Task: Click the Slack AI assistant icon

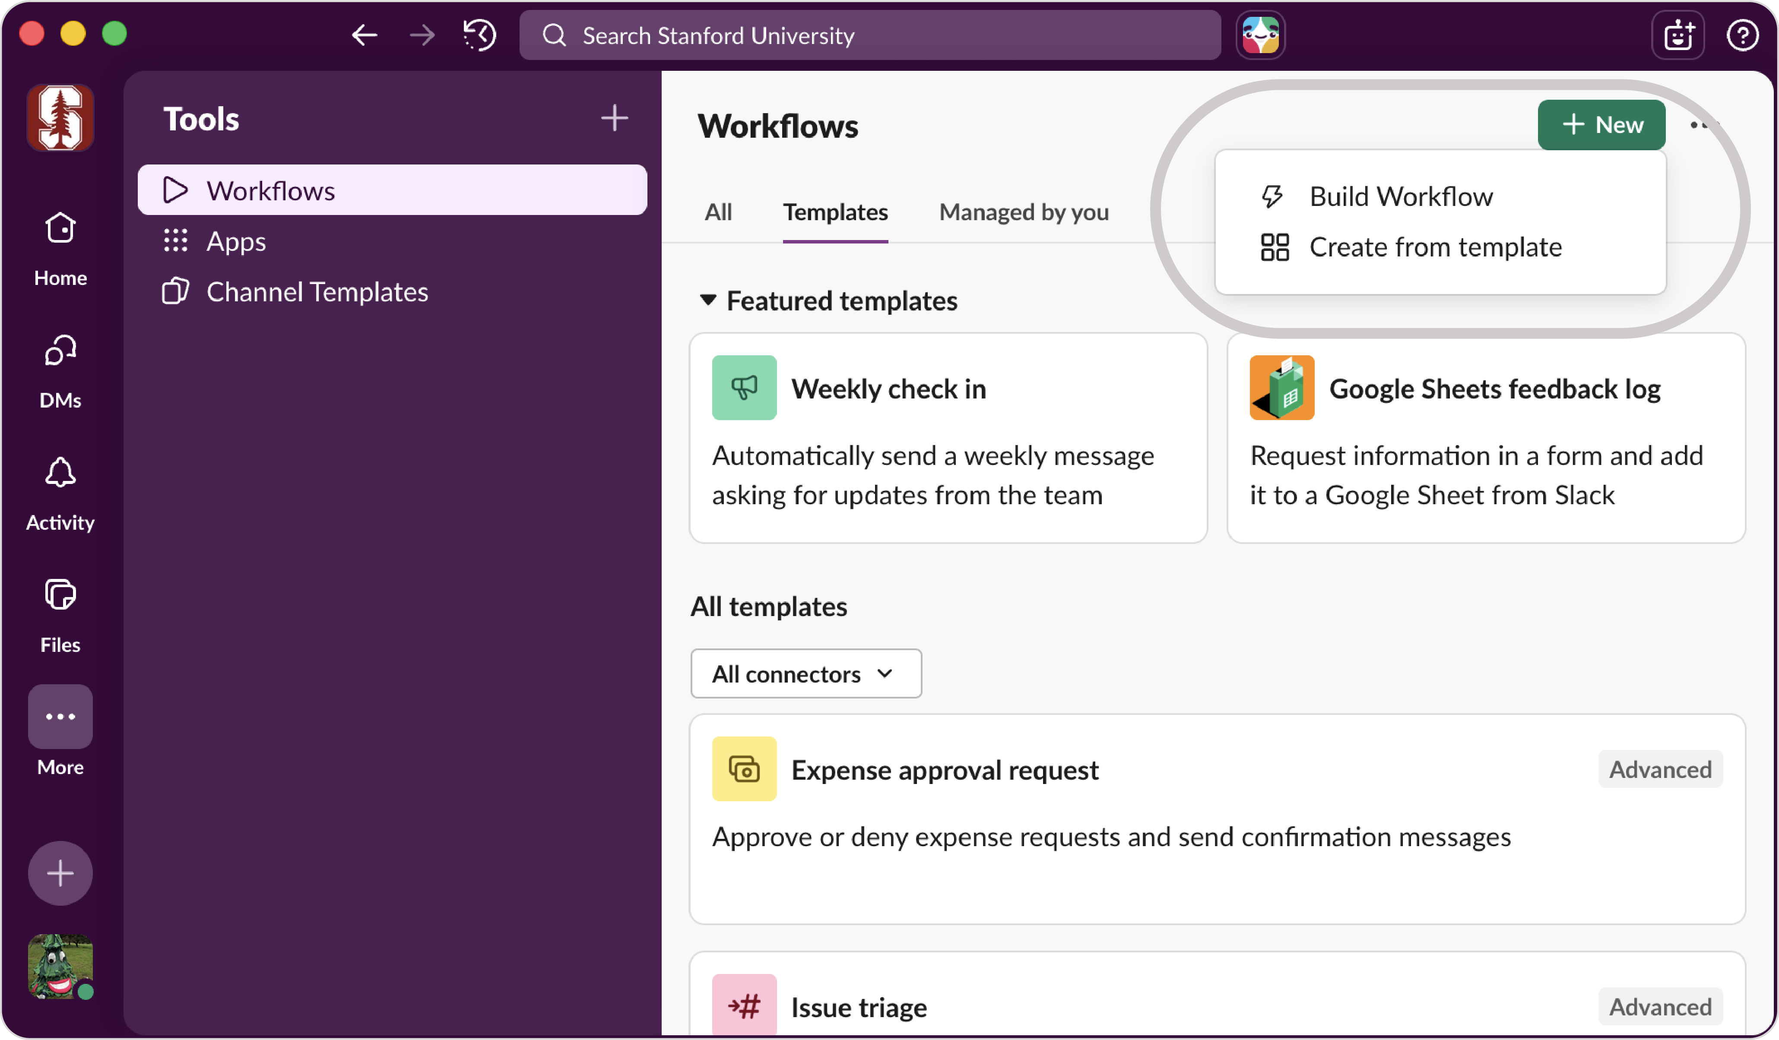Action: pyautogui.click(x=1260, y=35)
